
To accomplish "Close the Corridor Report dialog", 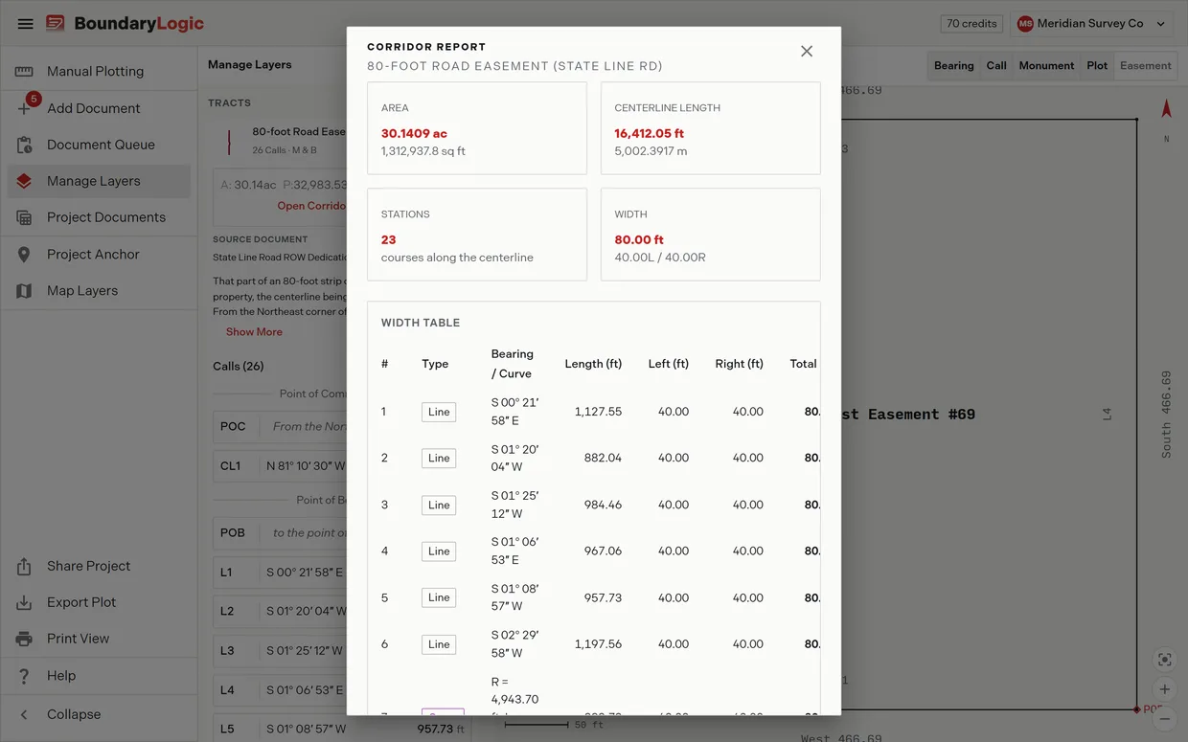I will (x=807, y=51).
